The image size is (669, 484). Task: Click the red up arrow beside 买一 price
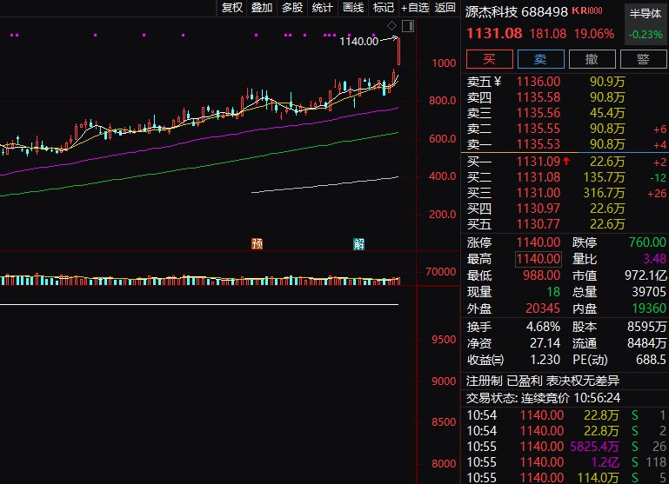pyautogui.click(x=567, y=161)
